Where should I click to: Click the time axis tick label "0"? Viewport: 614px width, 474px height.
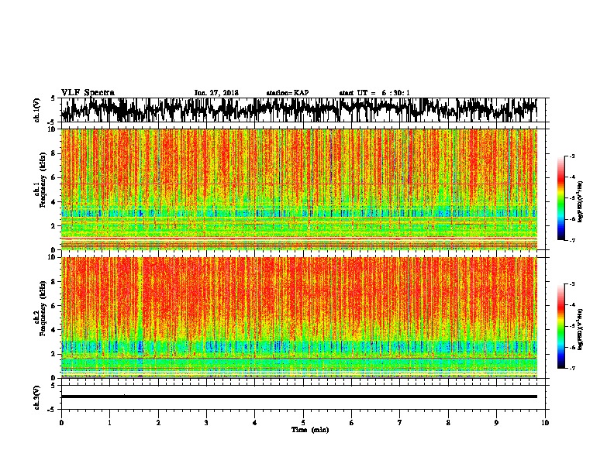[61, 423]
